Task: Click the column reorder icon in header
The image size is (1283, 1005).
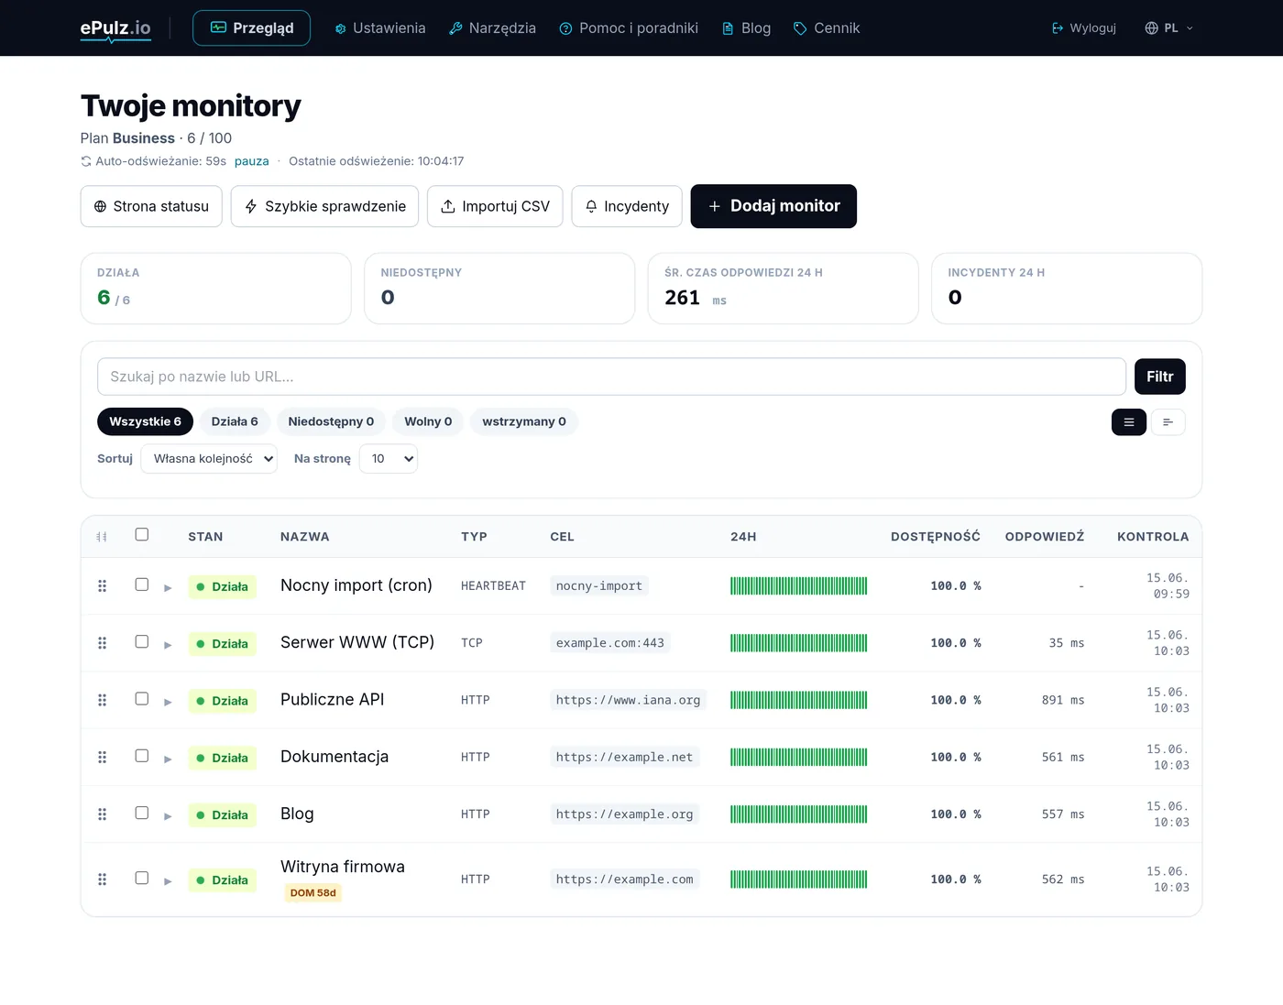Action: (x=102, y=537)
